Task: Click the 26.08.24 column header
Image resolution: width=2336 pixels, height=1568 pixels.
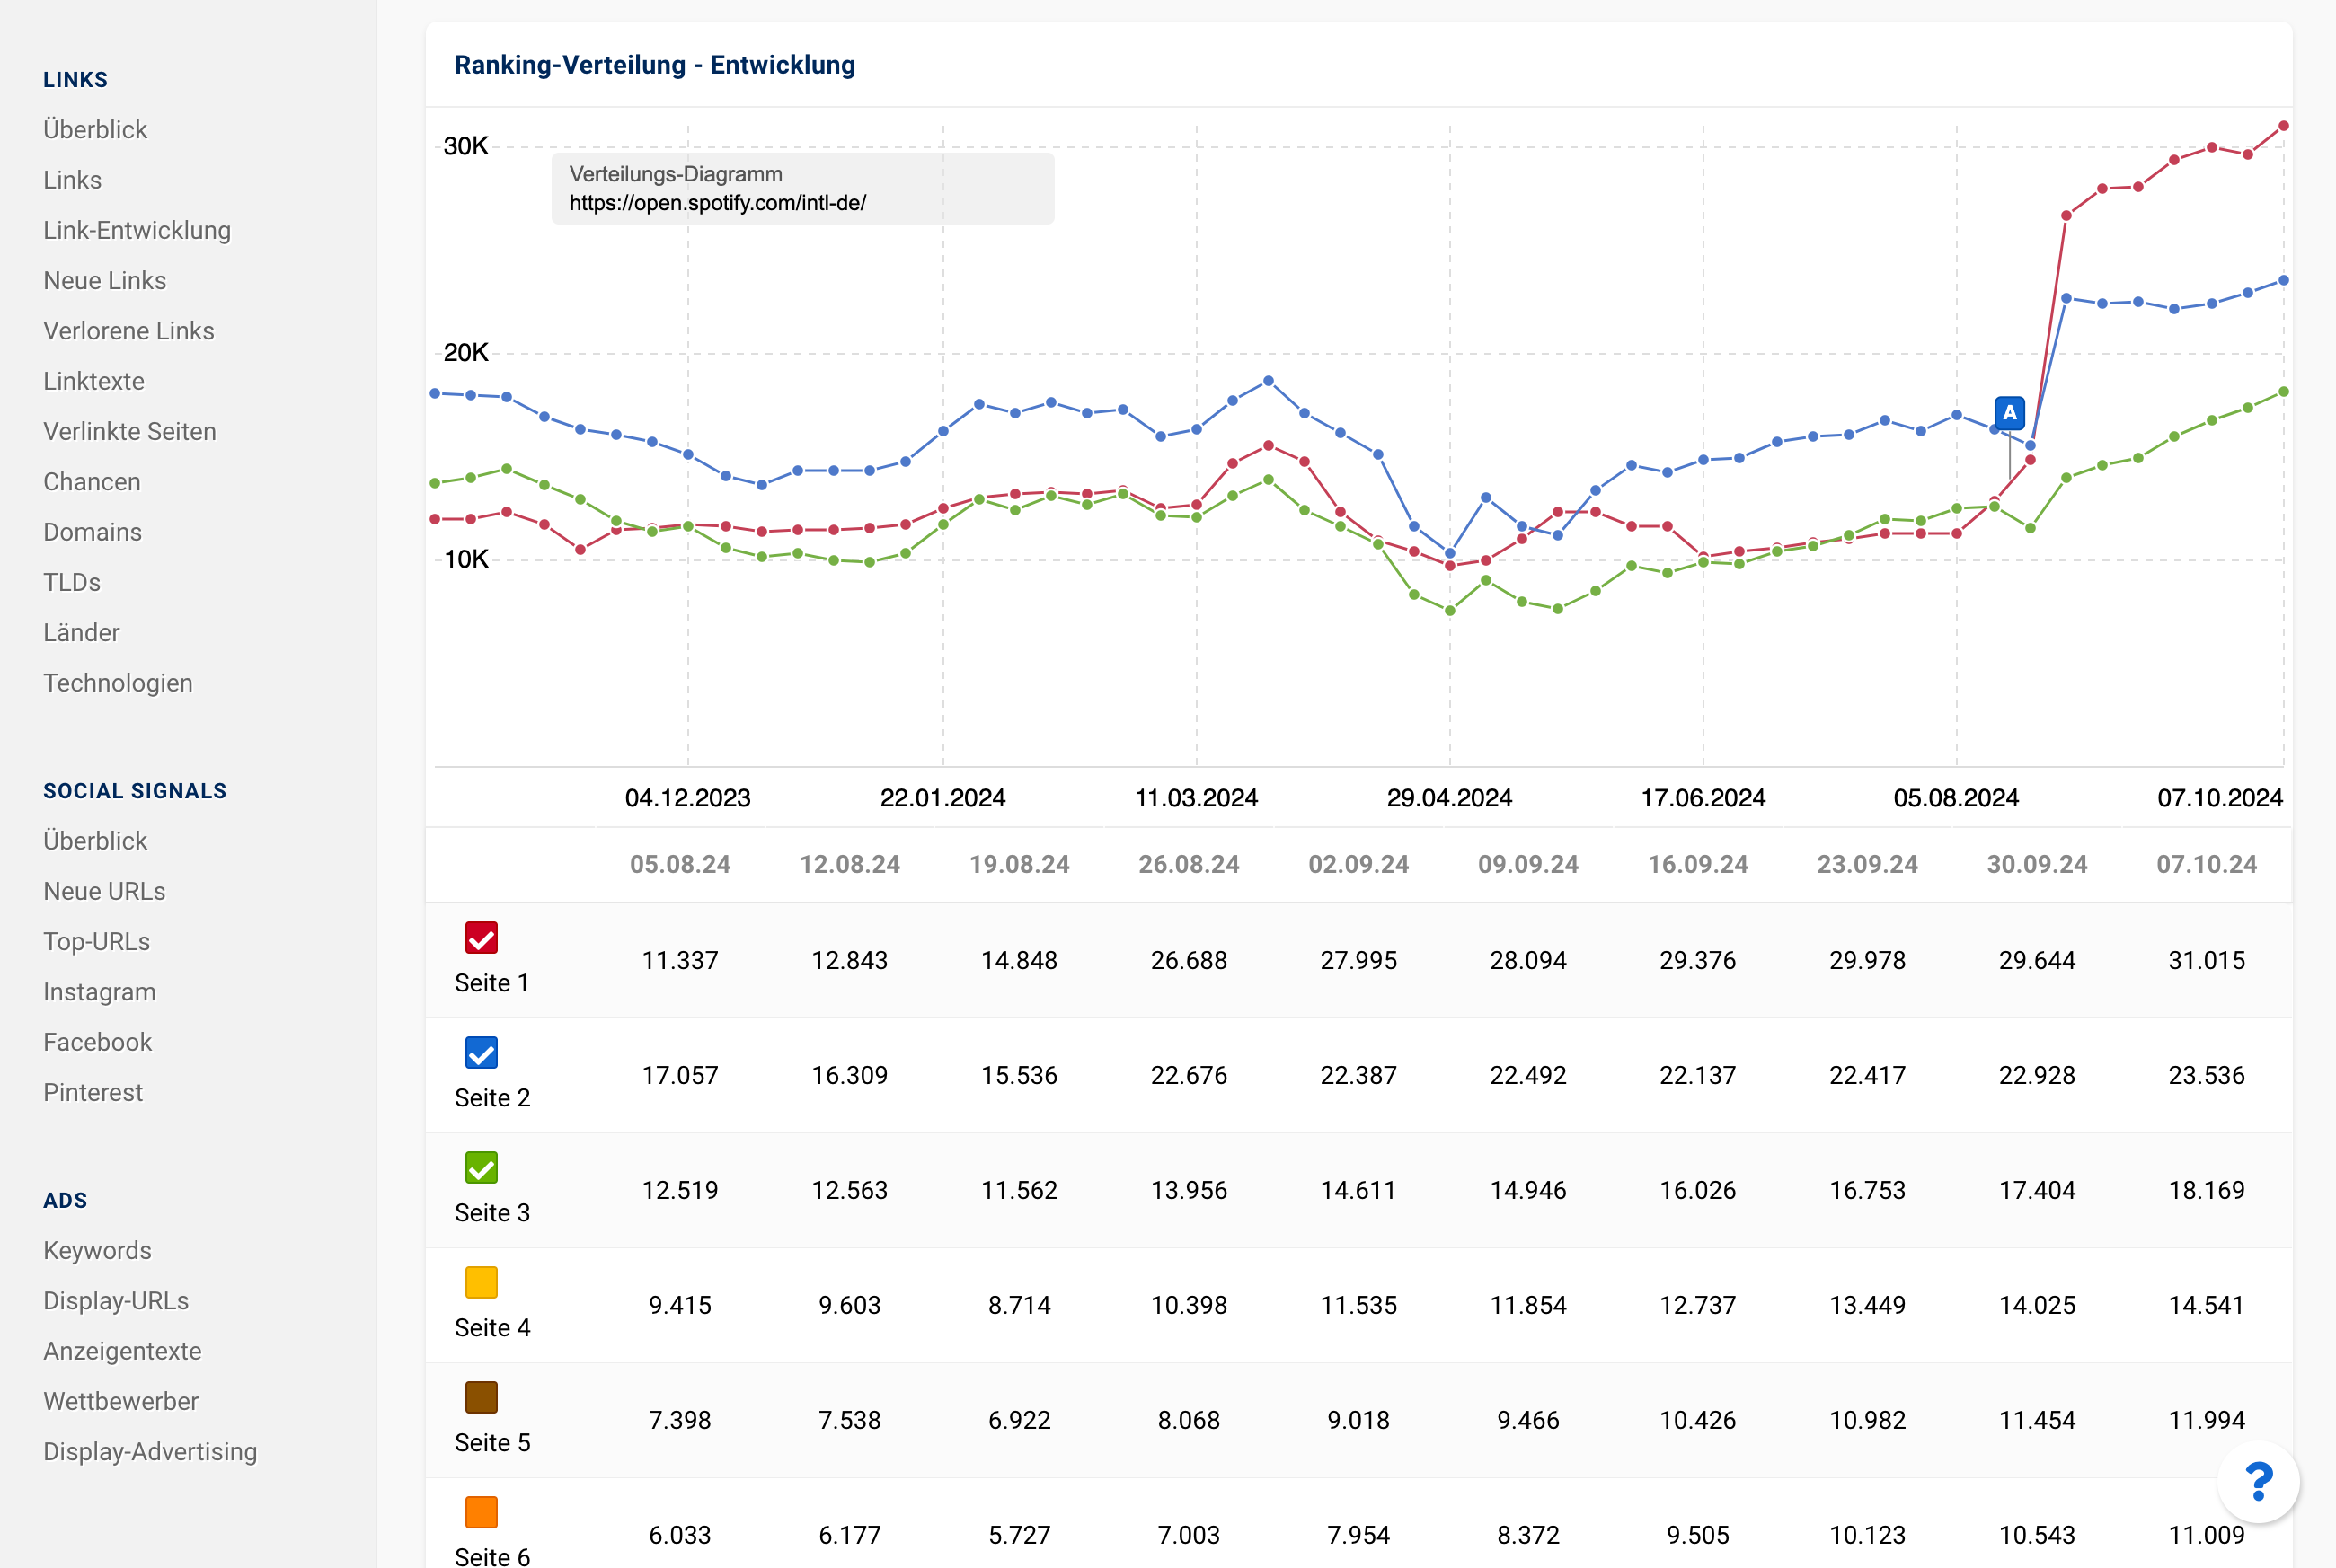Action: coord(1190,864)
